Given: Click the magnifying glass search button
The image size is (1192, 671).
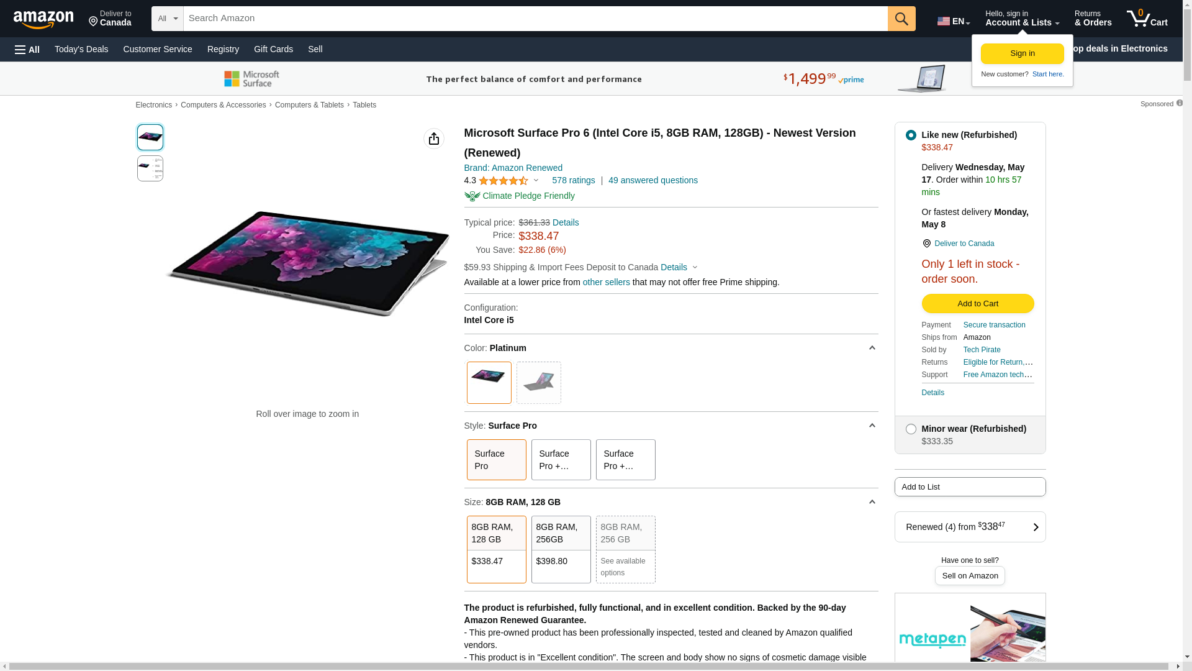Looking at the screenshot, I should tap(901, 19).
